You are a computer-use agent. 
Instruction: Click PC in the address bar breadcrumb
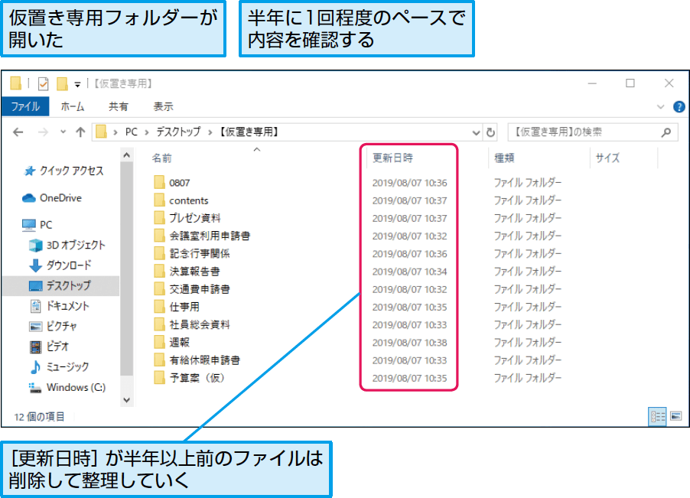pos(132,132)
